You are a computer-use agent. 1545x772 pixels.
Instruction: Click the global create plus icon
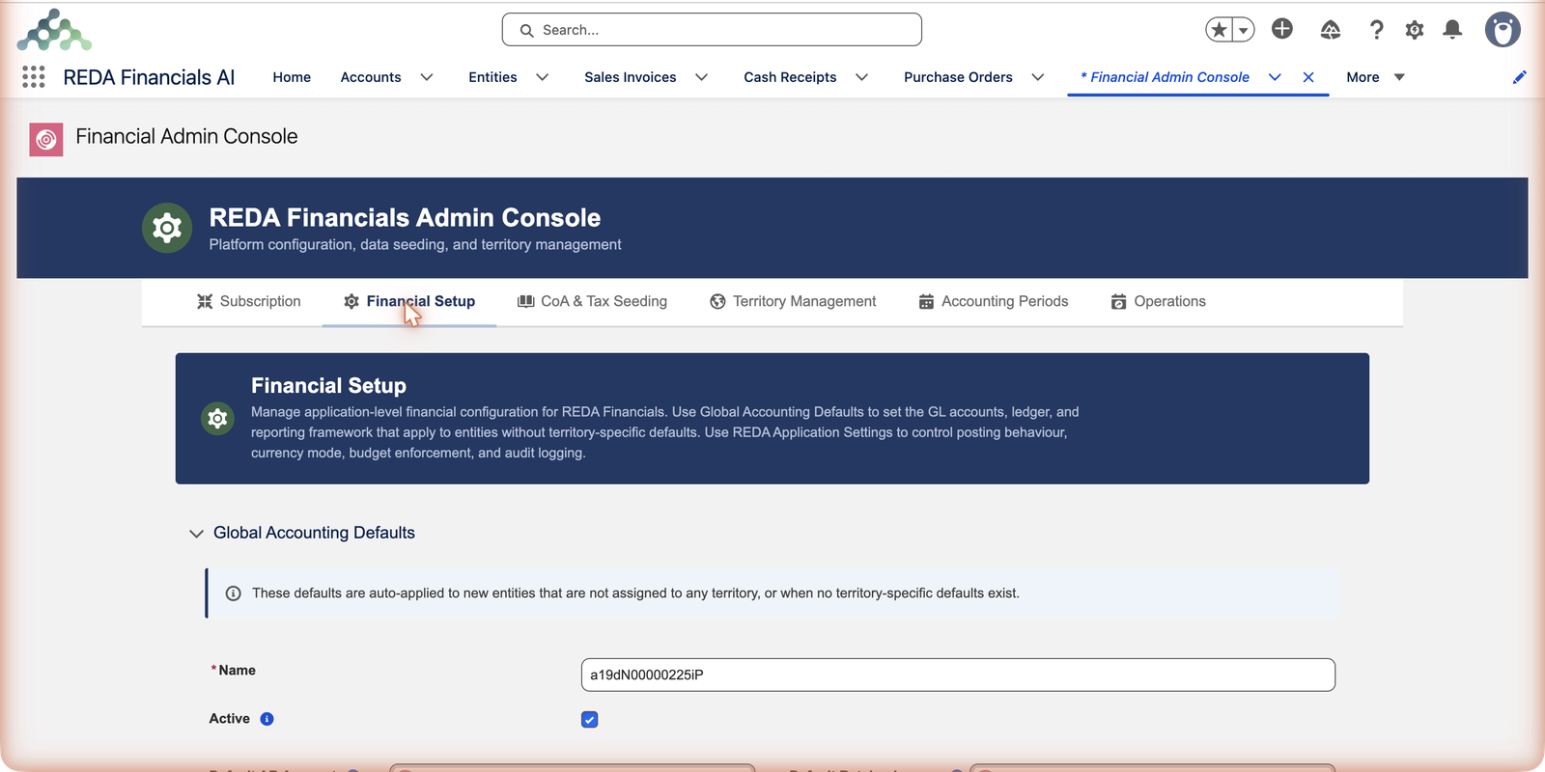[x=1282, y=29]
